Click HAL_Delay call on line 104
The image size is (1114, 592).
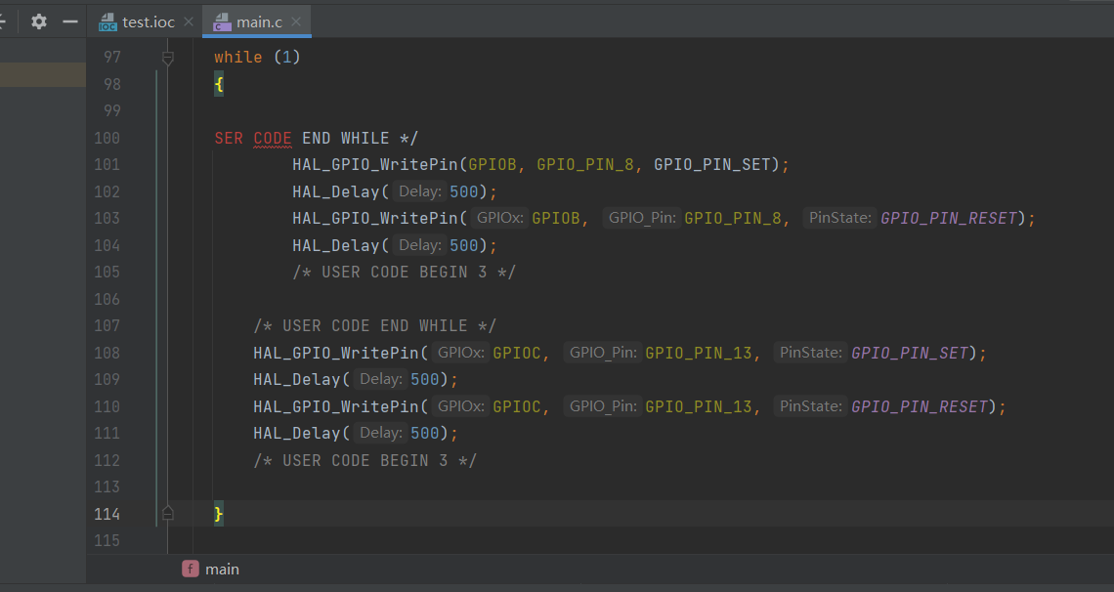click(x=336, y=245)
